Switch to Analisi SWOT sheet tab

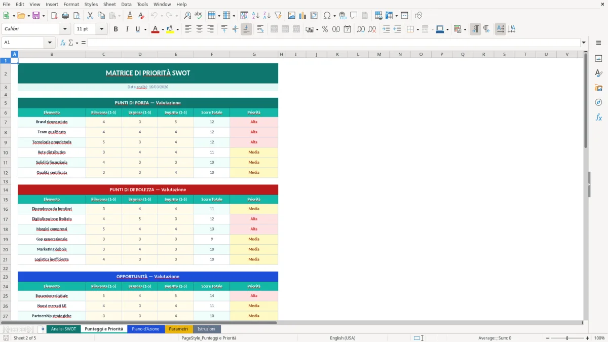click(63, 329)
